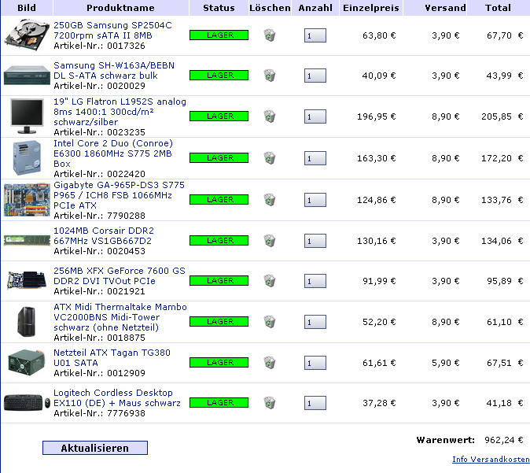This screenshot has height=473, width=530.
Task: Click the Status column header
Action: [x=219, y=8]
